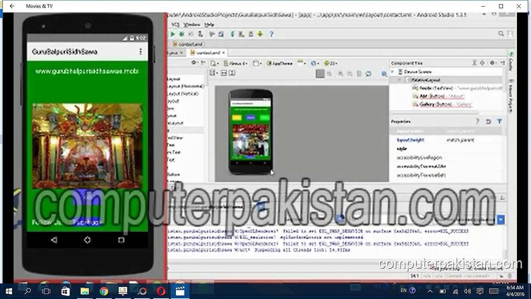The image size is (531, 299).
Task: Open AppTheme theme selector
Action: coord(280,64)
